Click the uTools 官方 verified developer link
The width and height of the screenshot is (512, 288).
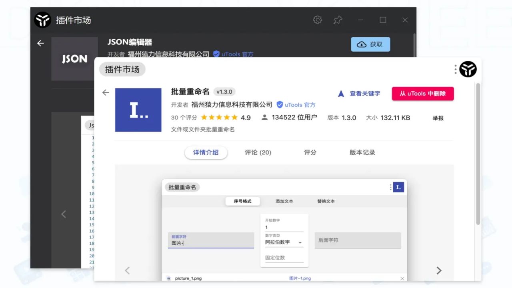click(296, 105)
